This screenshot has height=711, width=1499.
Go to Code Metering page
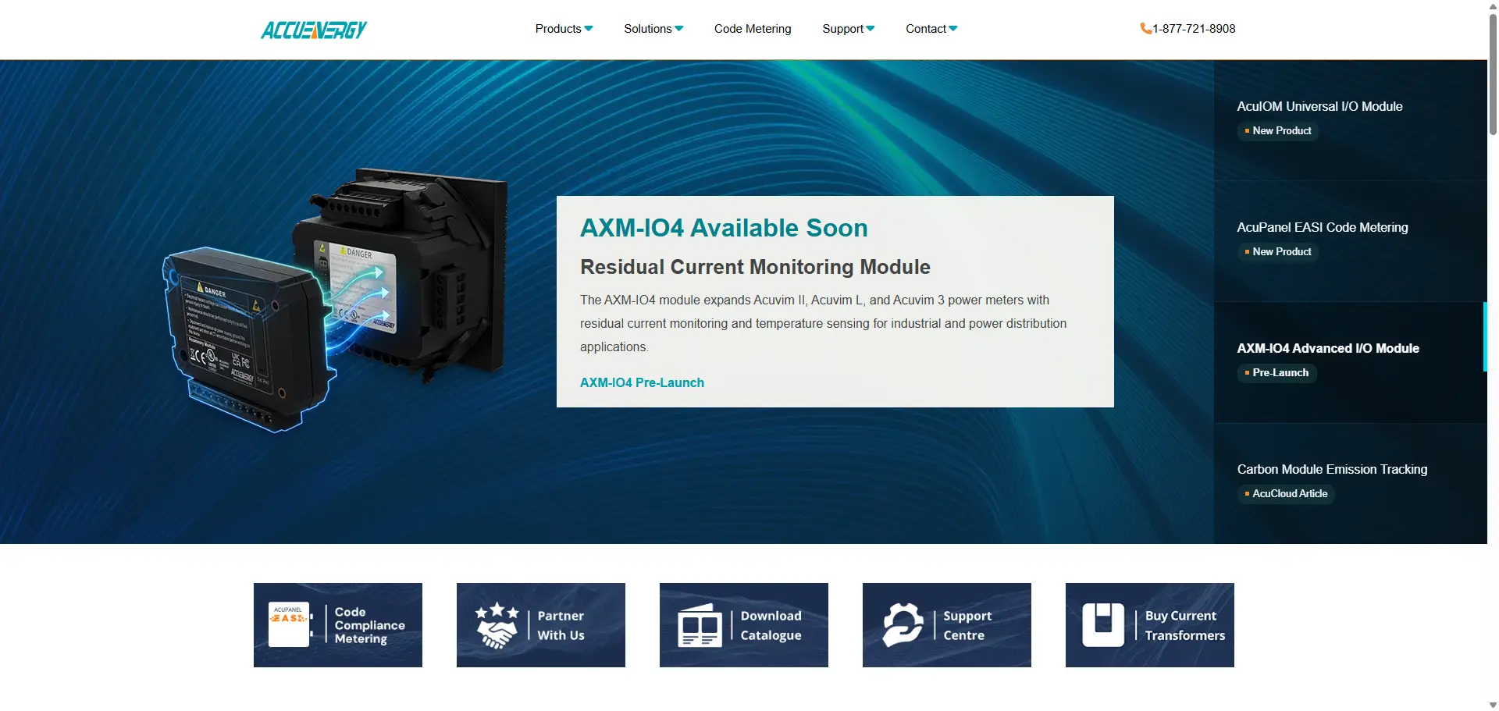[753, 29]
